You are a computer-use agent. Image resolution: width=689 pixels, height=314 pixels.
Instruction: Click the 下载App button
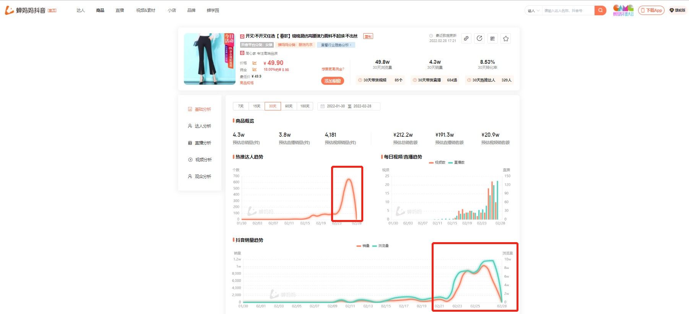(x=651, y=10)
